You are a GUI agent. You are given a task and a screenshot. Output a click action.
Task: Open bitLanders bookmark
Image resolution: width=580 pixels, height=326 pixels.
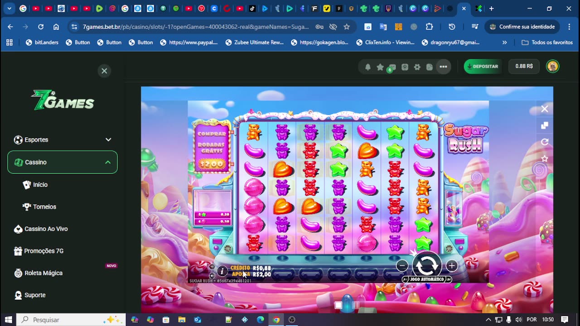(42, 43)
